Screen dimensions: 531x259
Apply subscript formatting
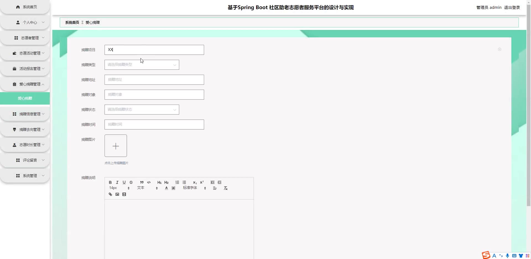[x=195, y=182]
